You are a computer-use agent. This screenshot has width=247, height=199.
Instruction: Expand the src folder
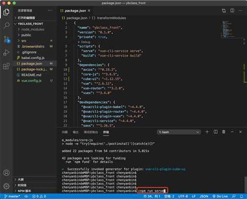(x=35, y=41)
